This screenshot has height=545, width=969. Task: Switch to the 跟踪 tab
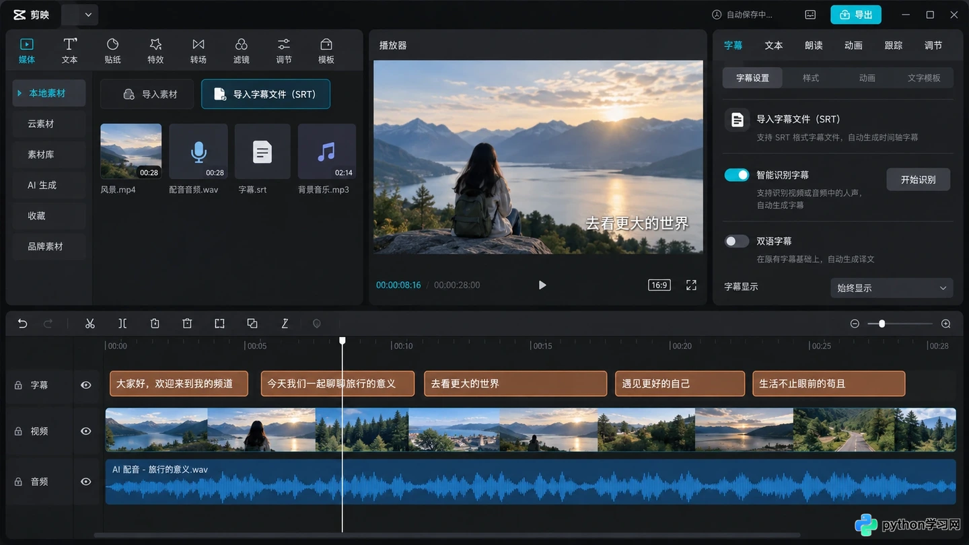(x=893, y=46)
